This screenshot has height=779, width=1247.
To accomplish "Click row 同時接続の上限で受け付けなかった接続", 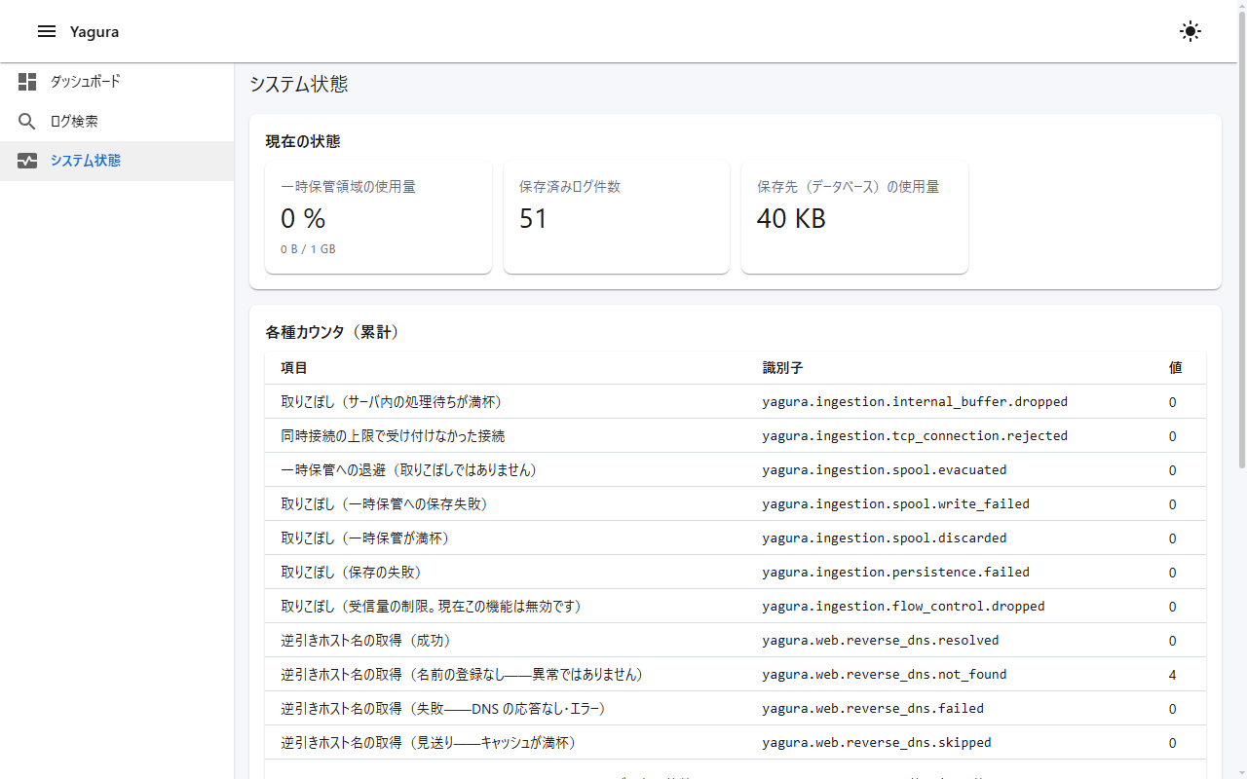I will click(736, 435).
